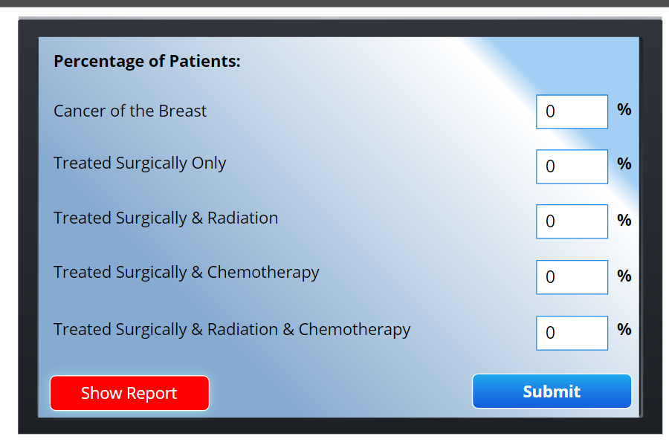The image size is (669, 442).
Task: Click the percent sign beside the Chemotherapy input
Action: 624,276
